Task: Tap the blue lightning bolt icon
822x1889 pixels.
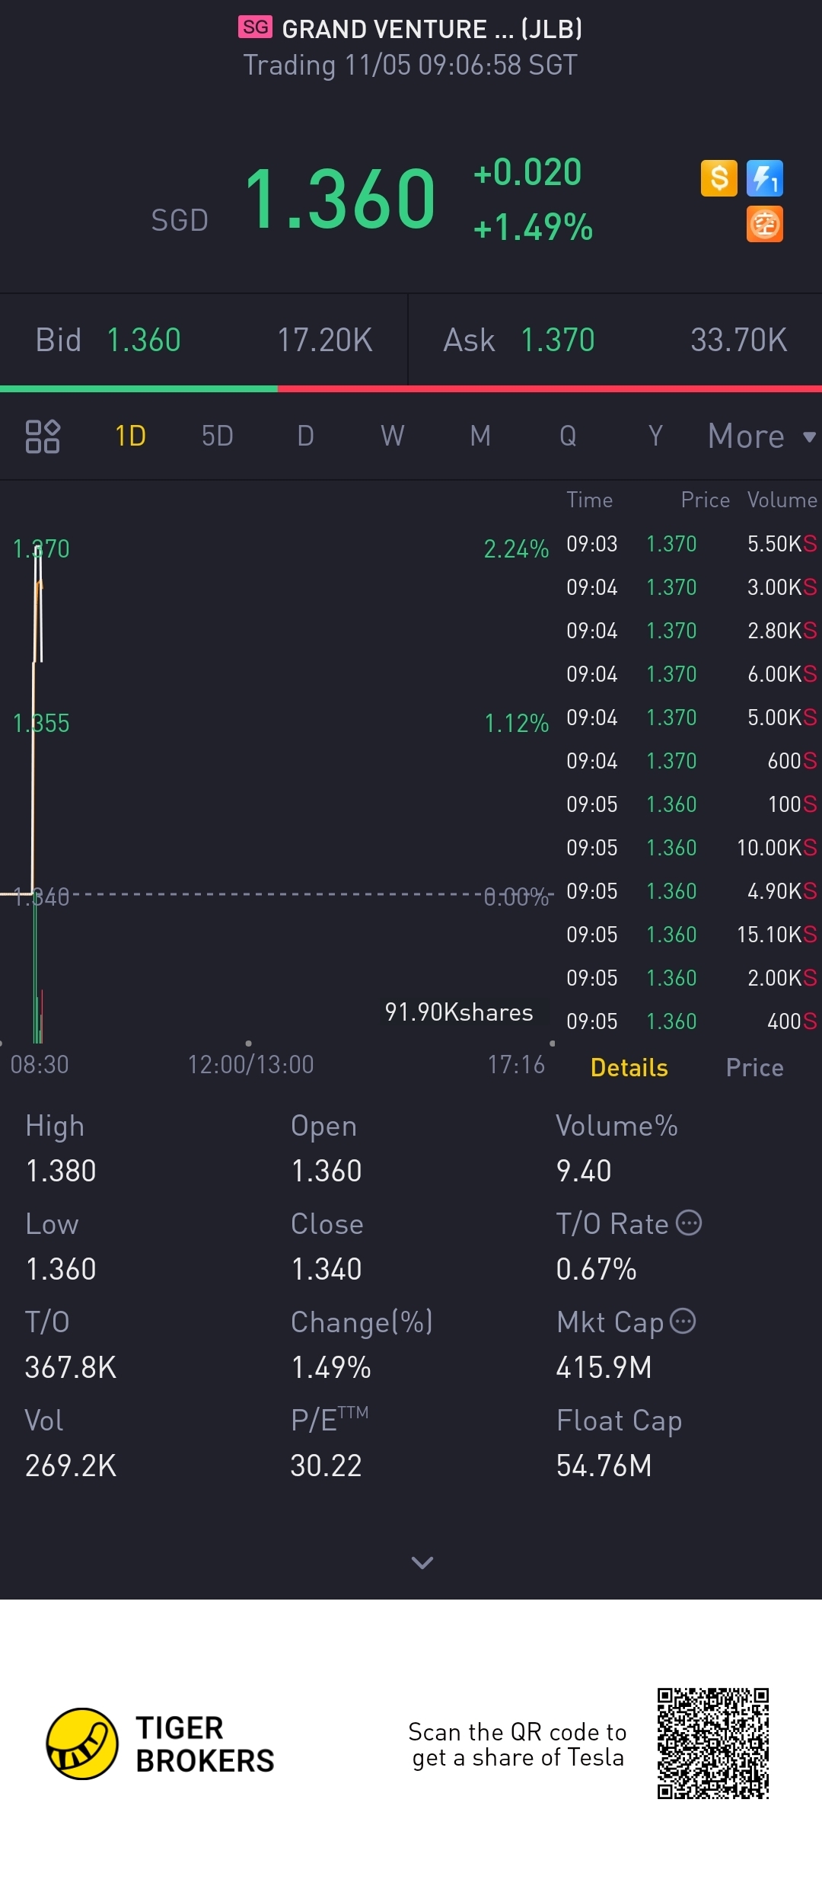Action: click(764, 178)
